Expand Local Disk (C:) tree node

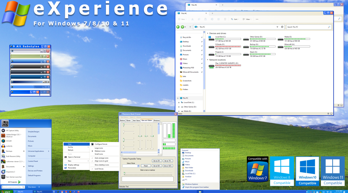(x=179, y=102)
